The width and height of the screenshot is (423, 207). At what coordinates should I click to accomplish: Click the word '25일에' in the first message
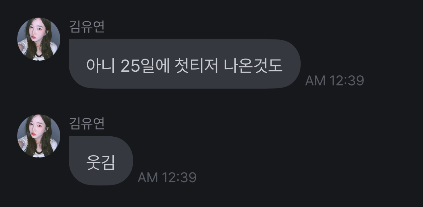point(145,66)
